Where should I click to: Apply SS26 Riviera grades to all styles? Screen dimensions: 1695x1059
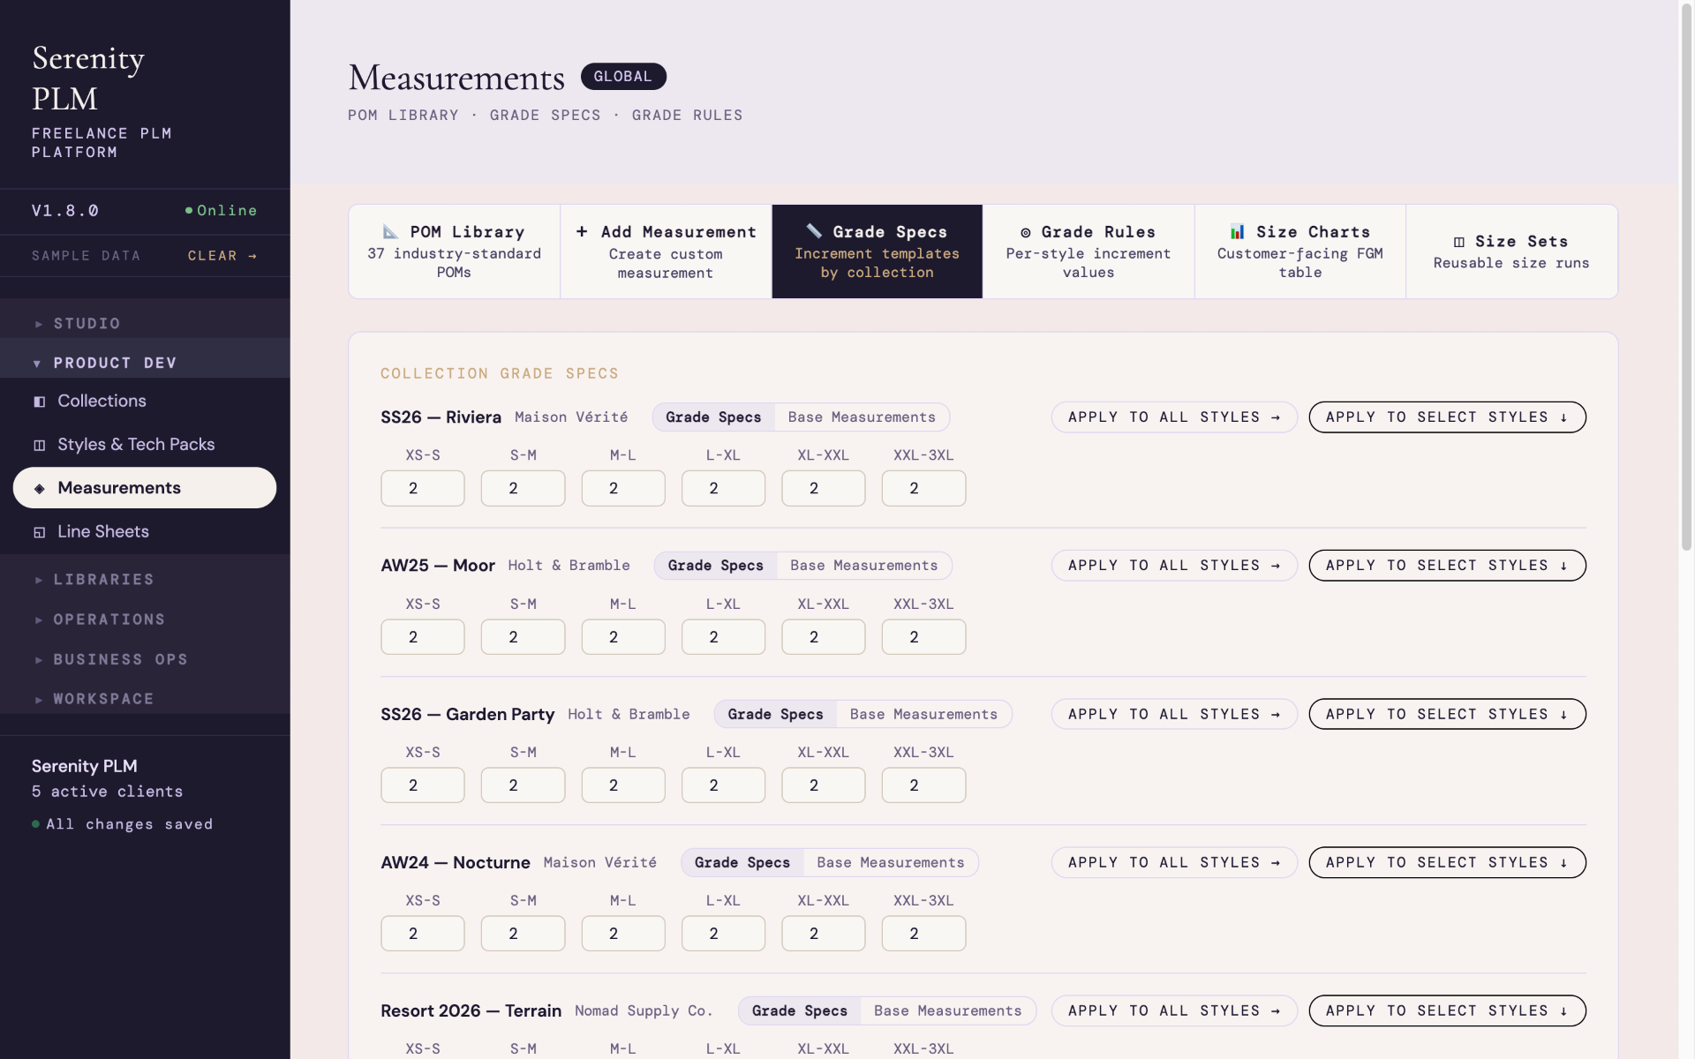[1174, 417]
